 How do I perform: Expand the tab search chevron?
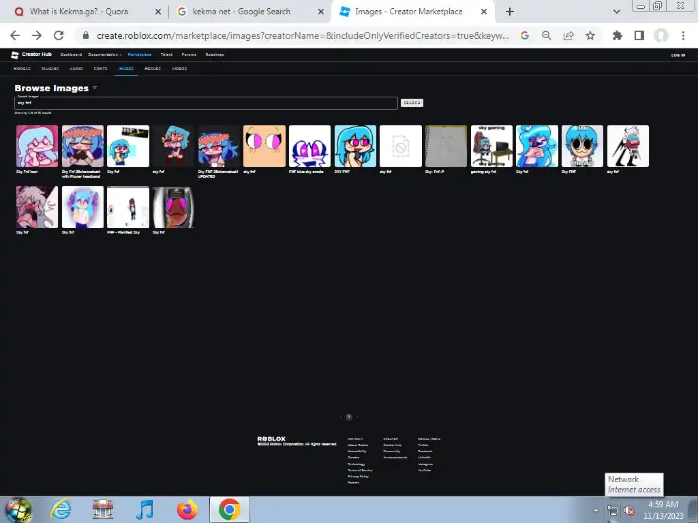pos(616,12)
